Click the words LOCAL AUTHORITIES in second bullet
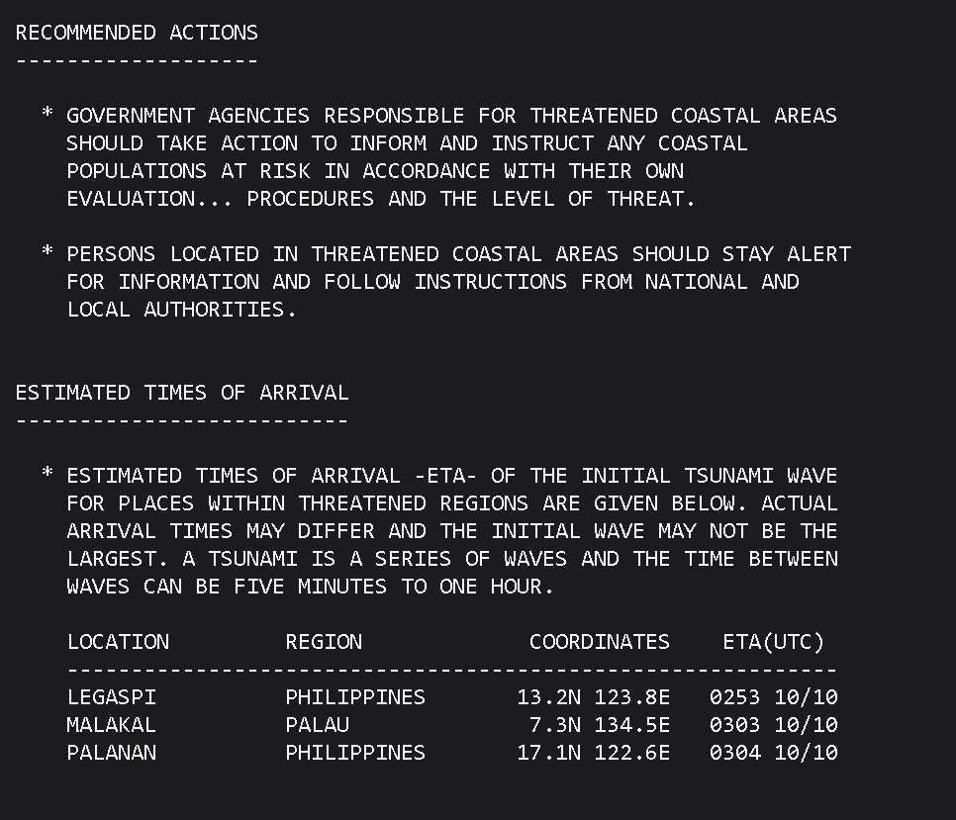 [181, 310]
